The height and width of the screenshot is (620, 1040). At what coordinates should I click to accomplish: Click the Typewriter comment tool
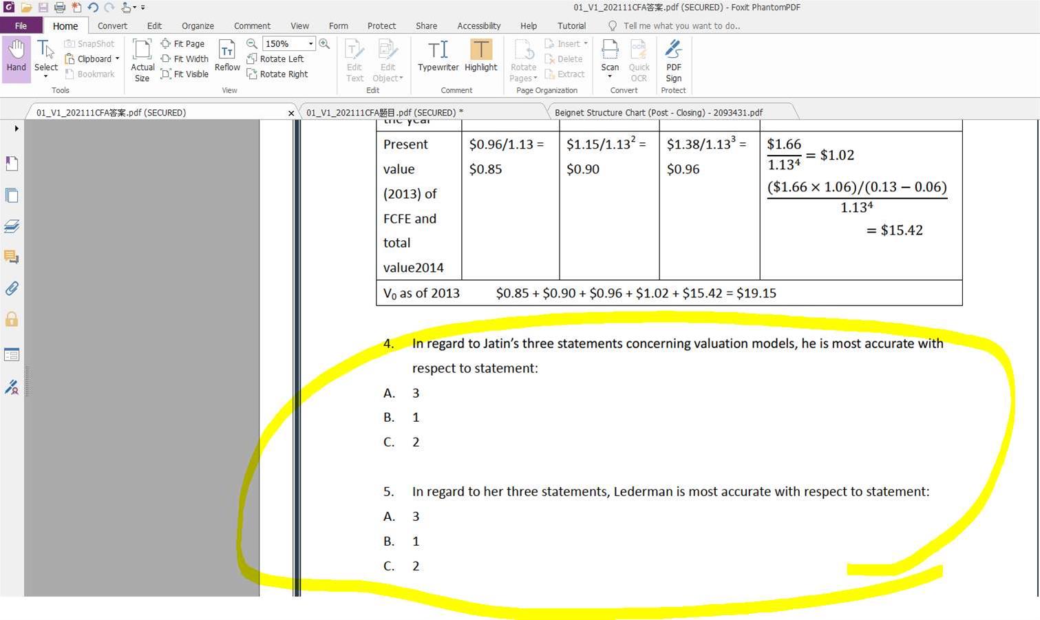(x=438, y=56)
